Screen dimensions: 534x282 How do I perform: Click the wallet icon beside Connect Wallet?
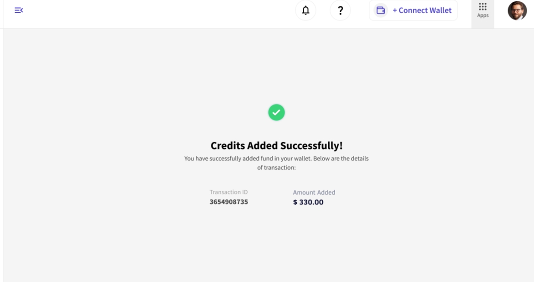point(381,10)
